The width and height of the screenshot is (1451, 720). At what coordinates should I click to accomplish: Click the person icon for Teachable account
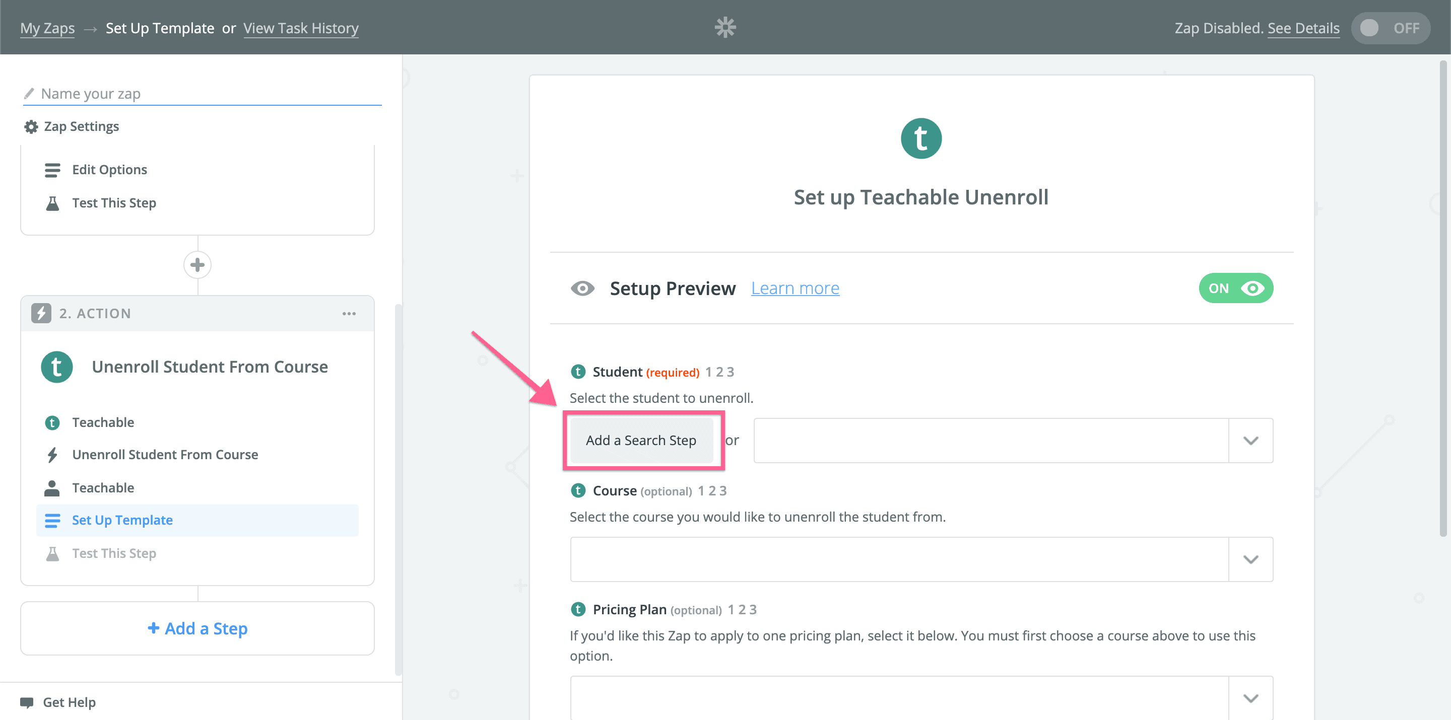click(52, 488)
